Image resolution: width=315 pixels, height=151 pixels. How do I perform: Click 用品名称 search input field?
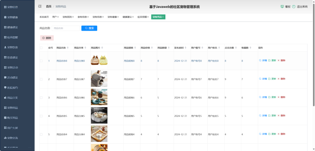click(x=66, y=28)
